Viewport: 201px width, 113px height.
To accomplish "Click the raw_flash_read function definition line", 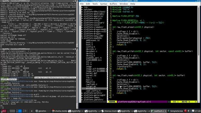I will click(149, 75).
